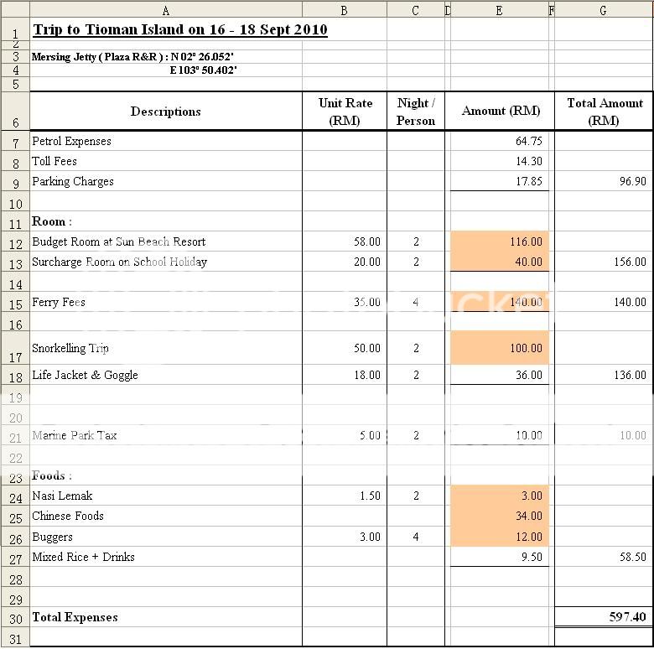This screenshot has height=649, width=654.
Task: Click the 156.00 total cell
Action: pos(604,262)
